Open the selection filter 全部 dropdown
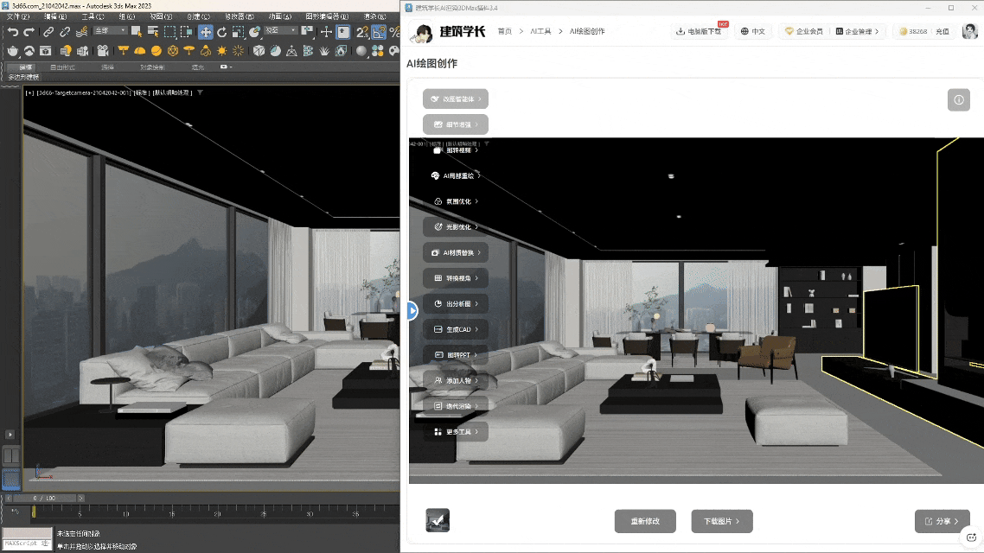This screenshot has height=553, width=984. point(110,30)
